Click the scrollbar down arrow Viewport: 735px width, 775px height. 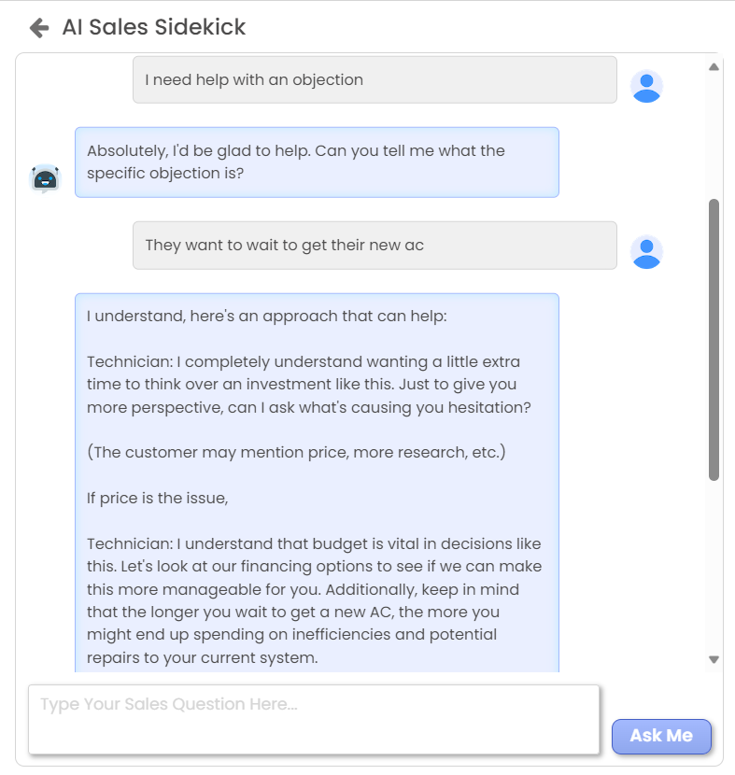(714, 660)
